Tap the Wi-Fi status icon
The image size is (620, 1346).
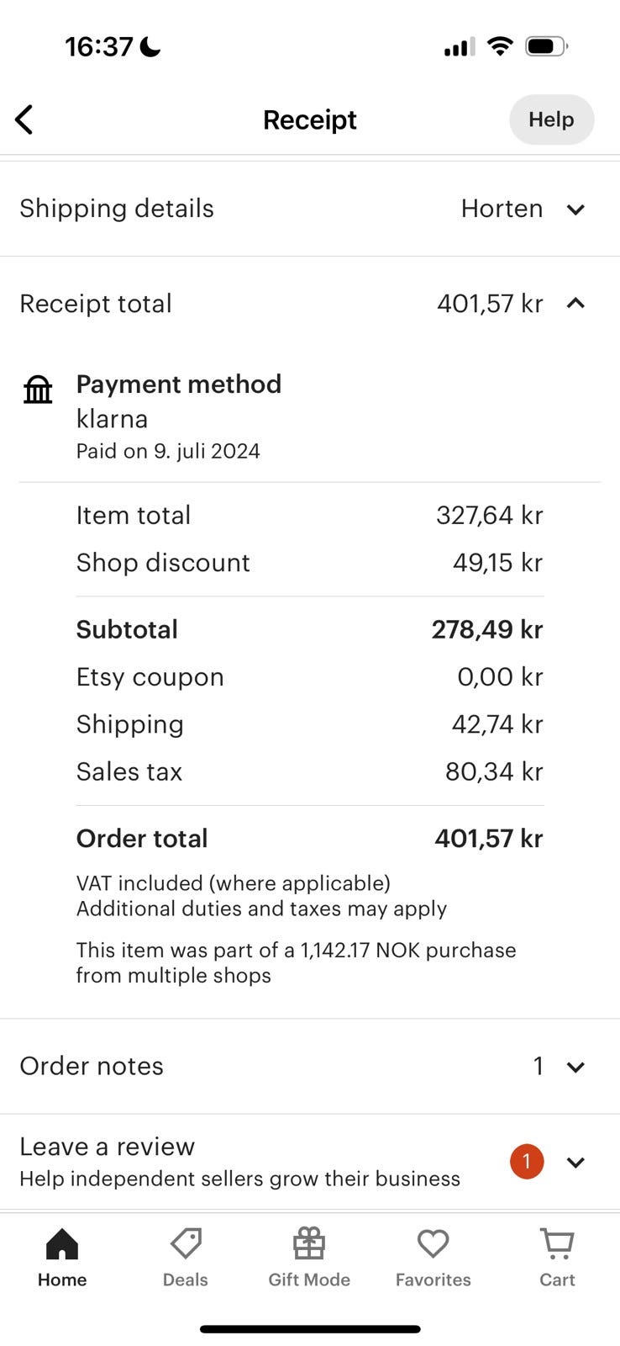(500, 46)
